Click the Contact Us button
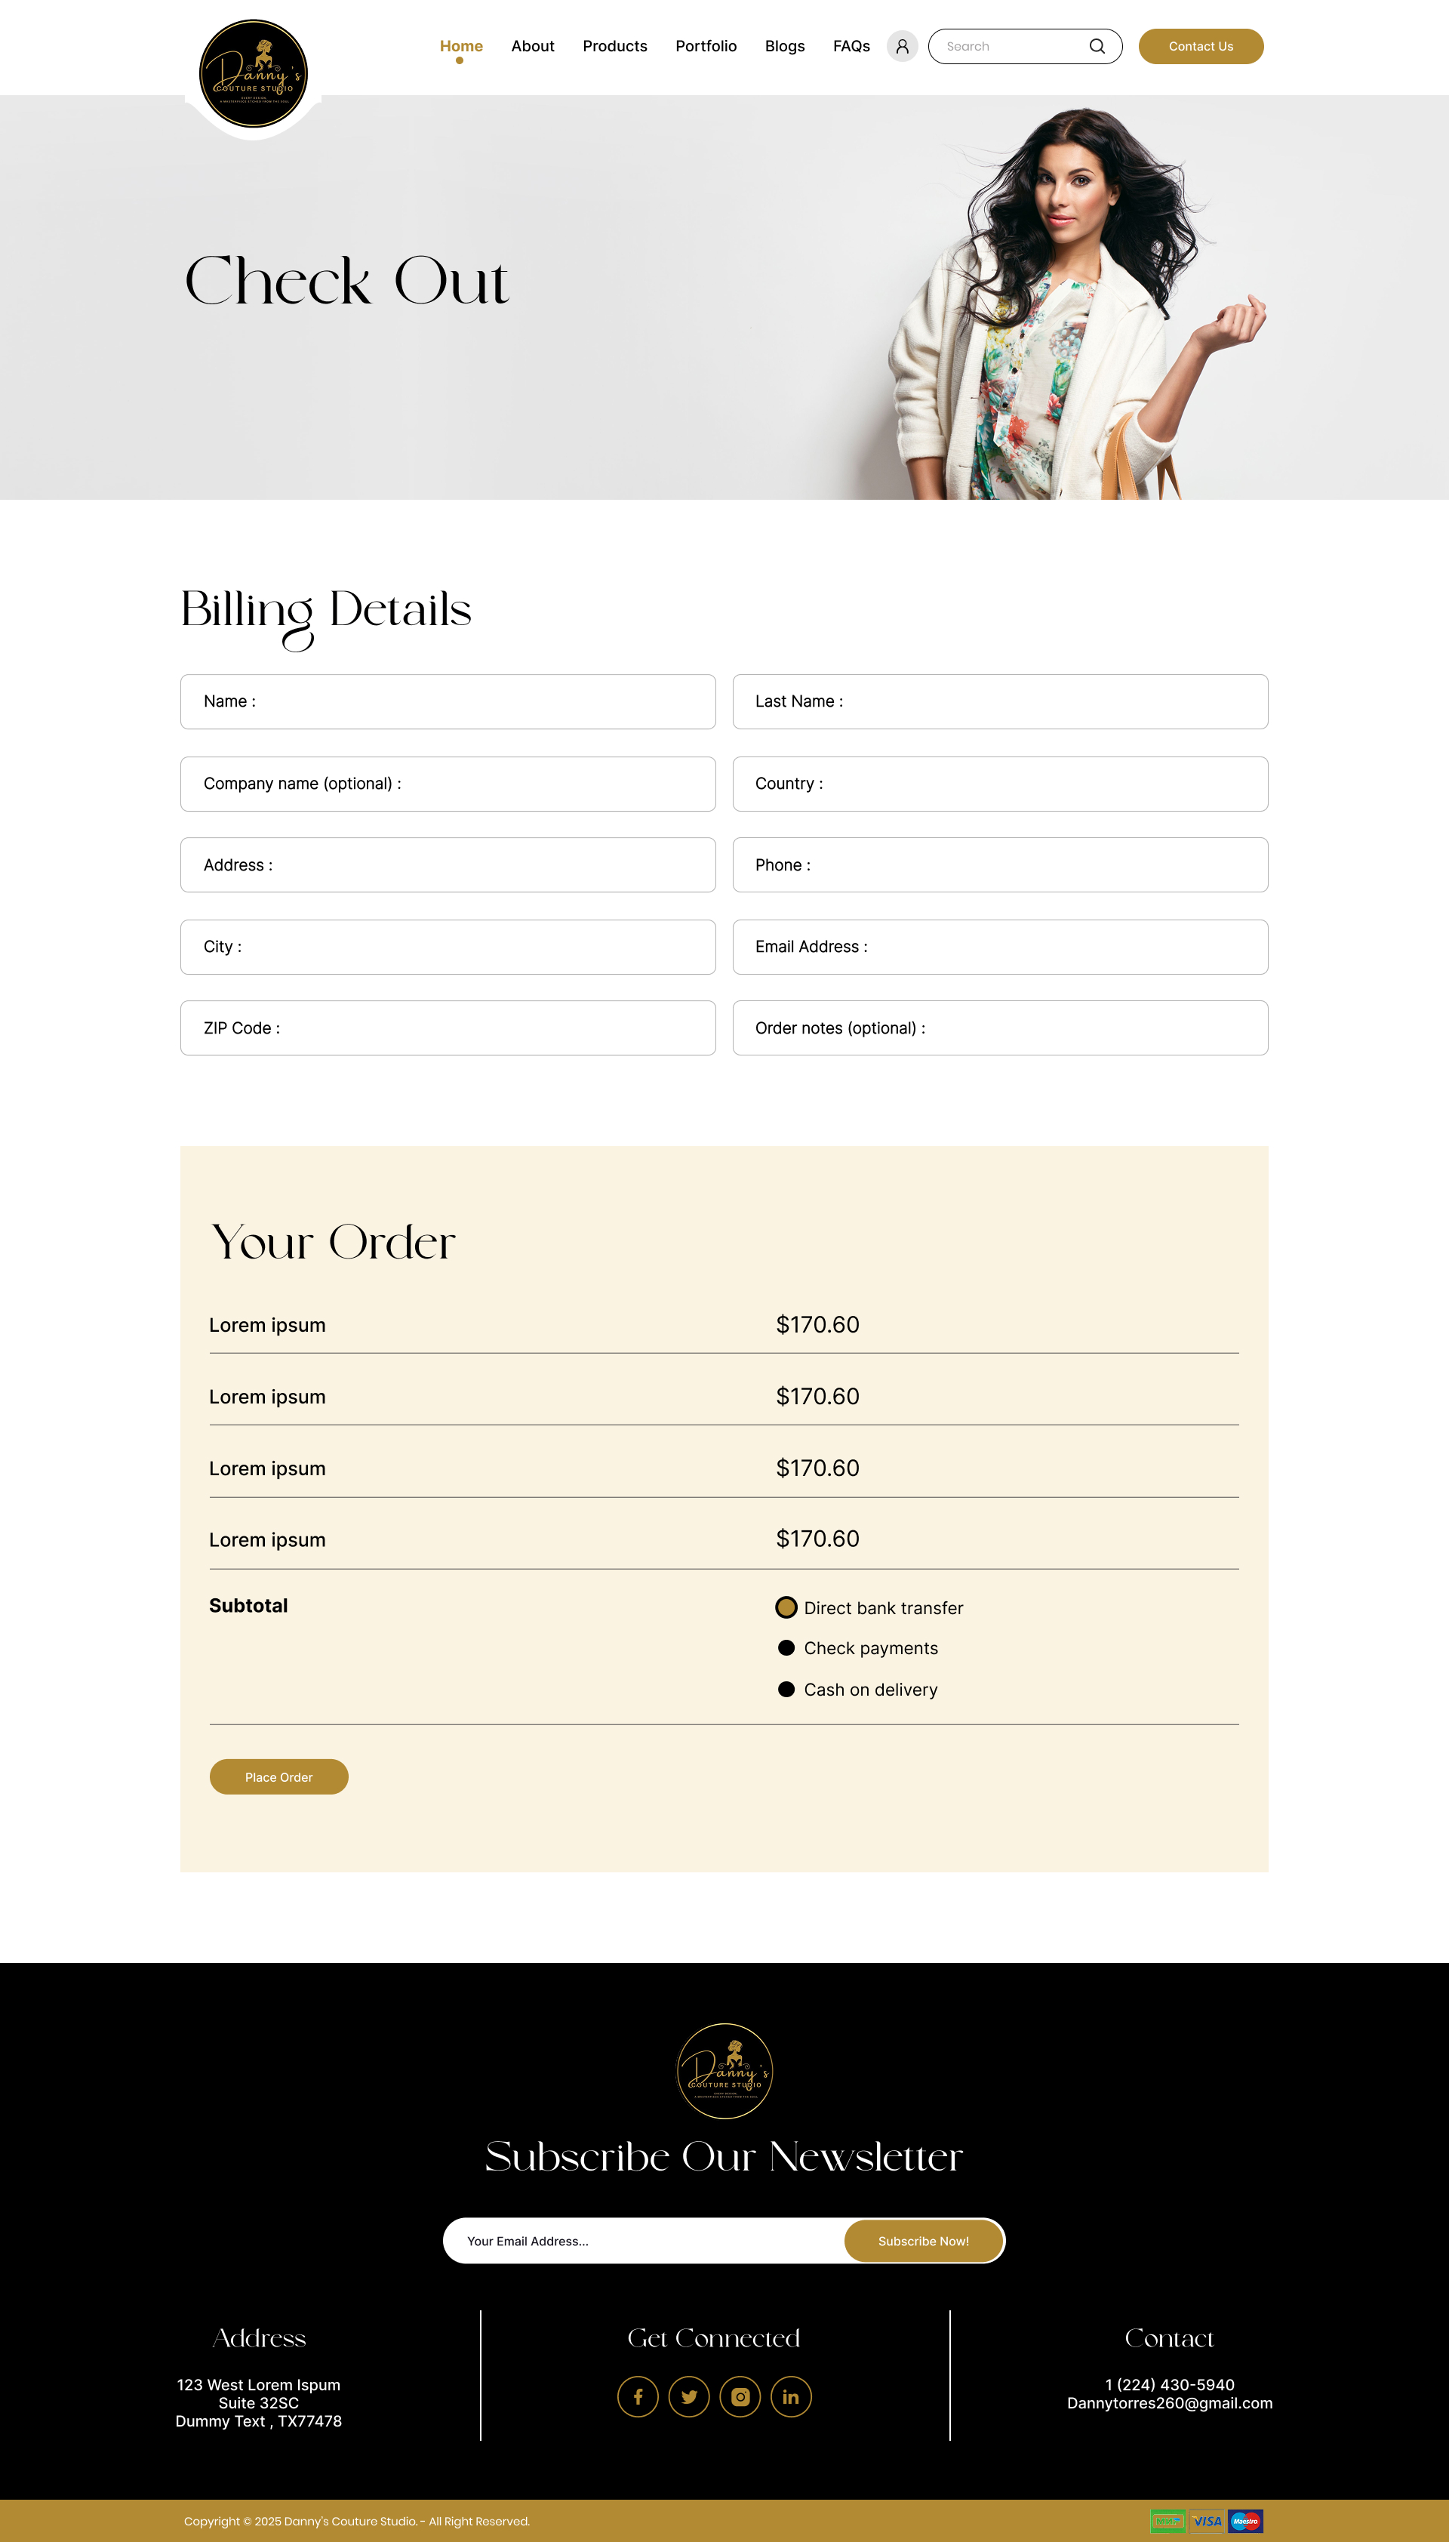 click(x=1200, y=47)
